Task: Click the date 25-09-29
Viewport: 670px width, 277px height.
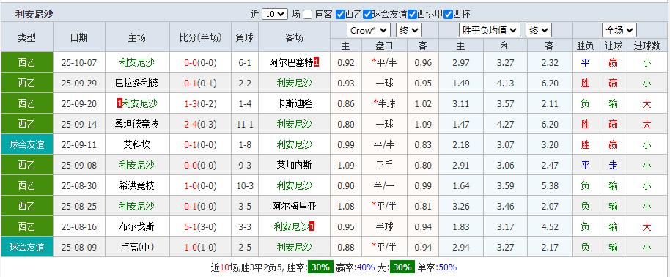Action: coord(79,84)
